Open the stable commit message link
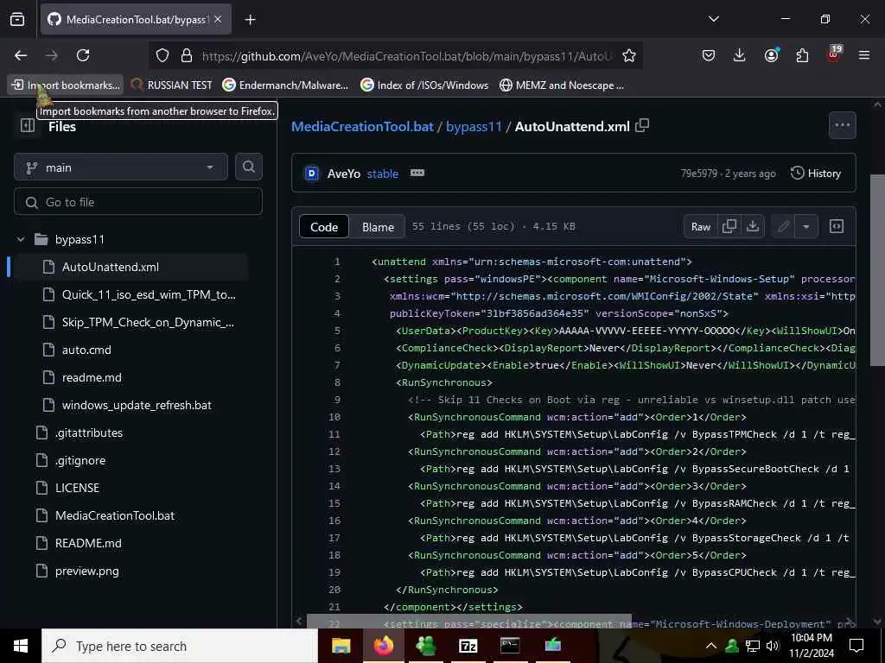 [383, 174]
